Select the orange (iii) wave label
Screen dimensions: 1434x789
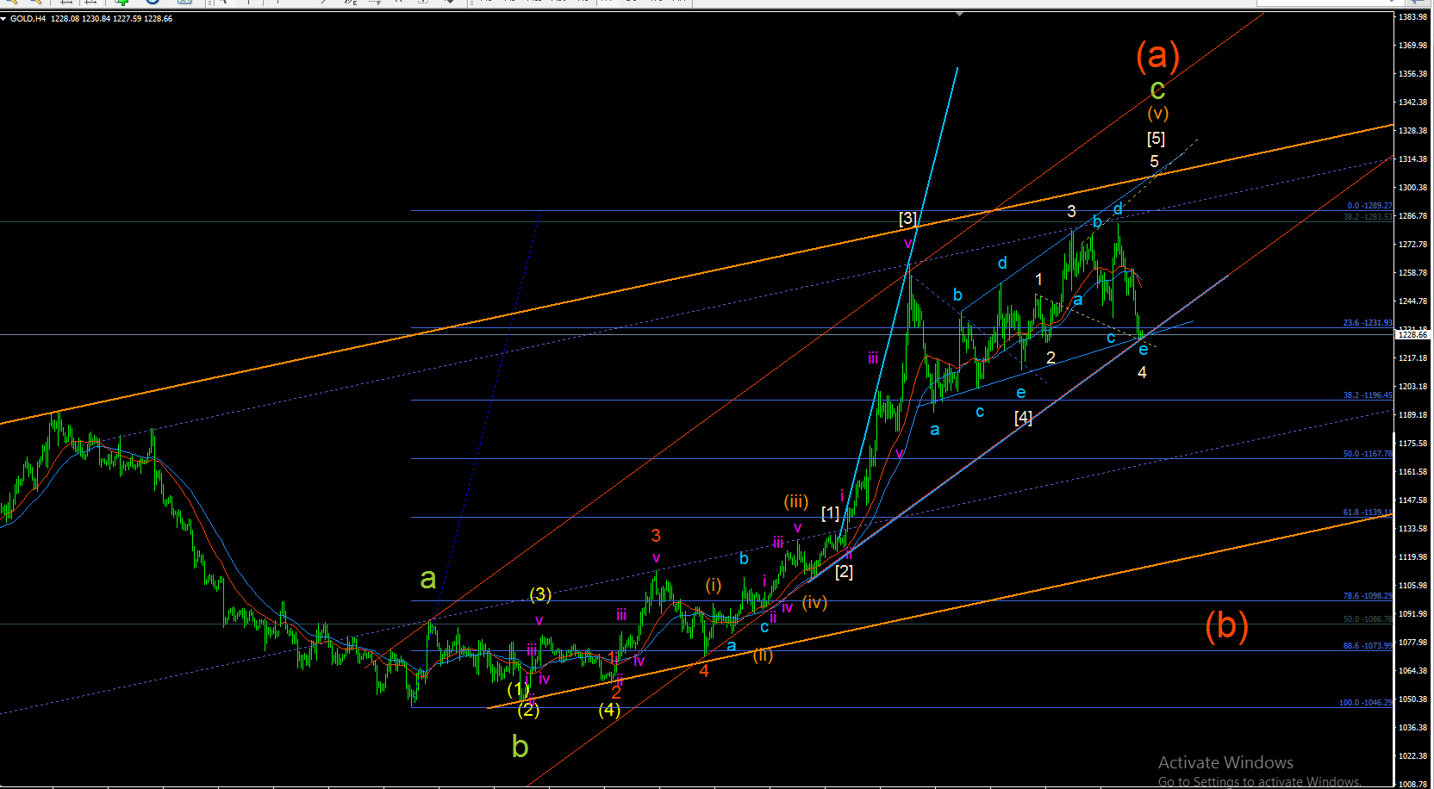click(796, 501)
